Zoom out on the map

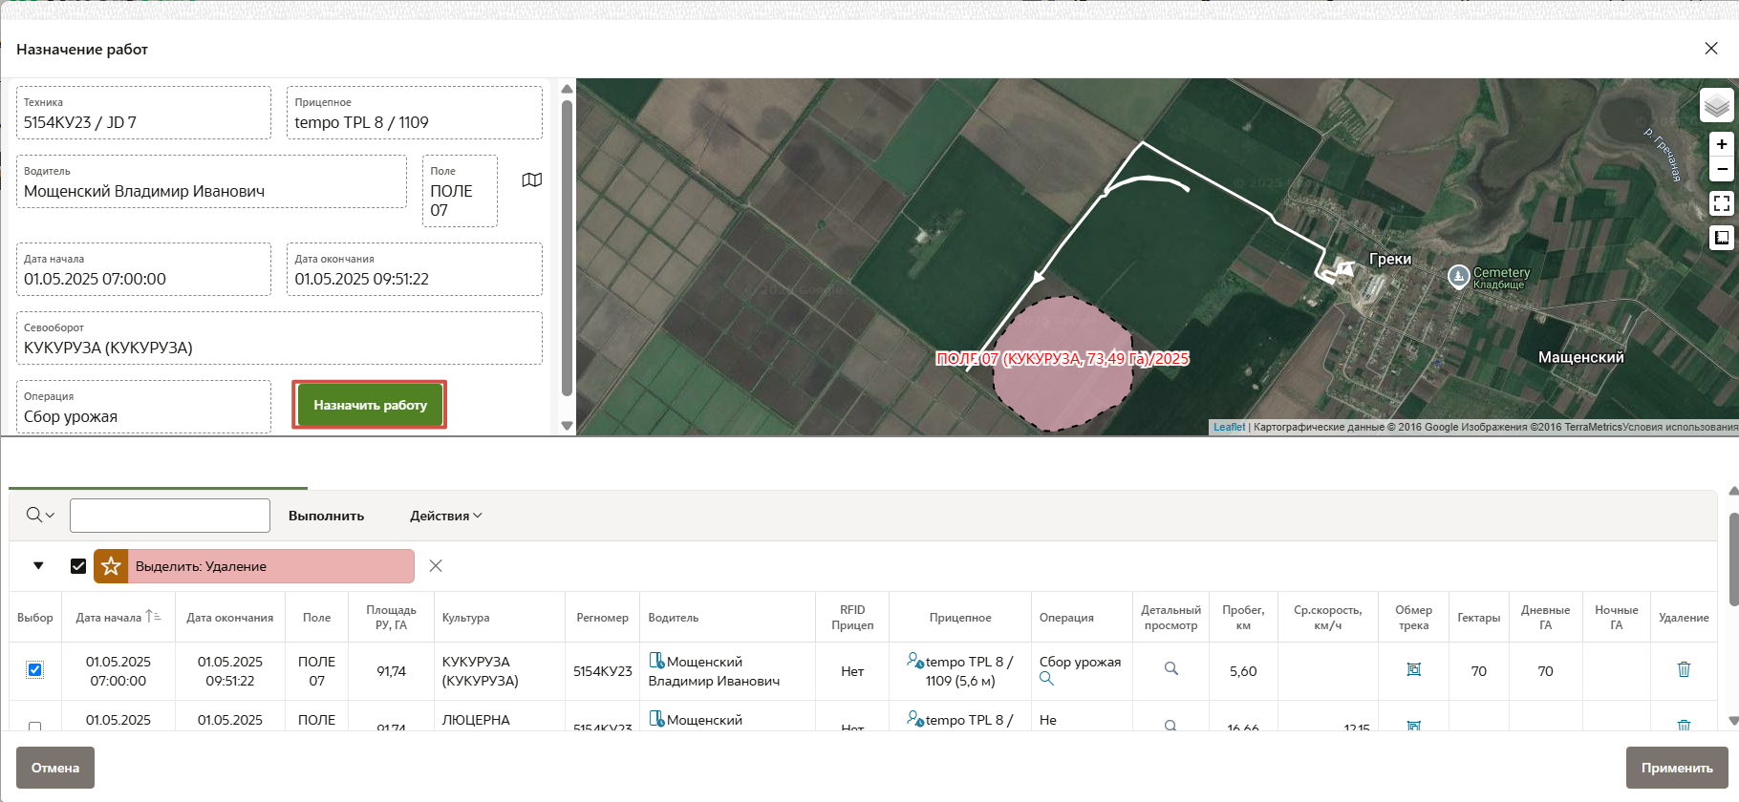[x=1721, y=170]
